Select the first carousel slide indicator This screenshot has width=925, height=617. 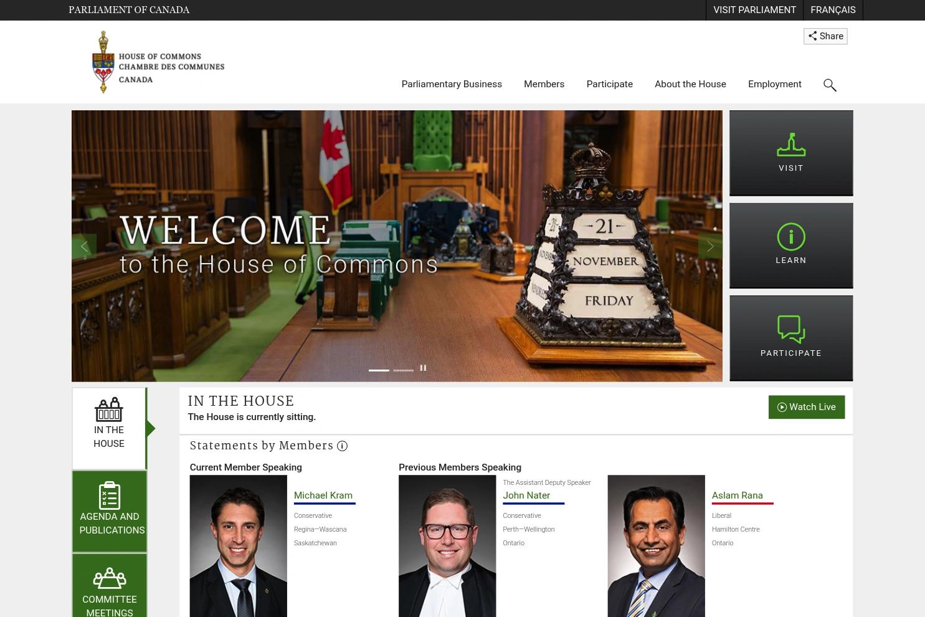(379, 370)
